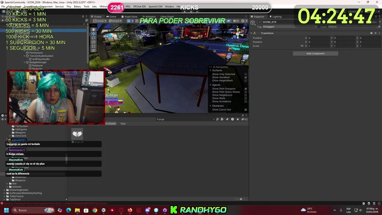This screenshot has width=382, height=215.
Task: Open Transform component help icon
Action: tap(371, 33)
